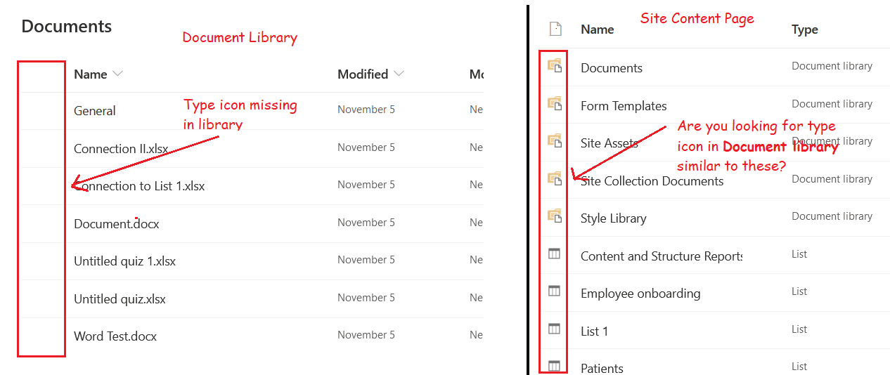This screenshot has width=890, height=375.
Task: Open Site Assets library
Action: (x=610, y=143)
